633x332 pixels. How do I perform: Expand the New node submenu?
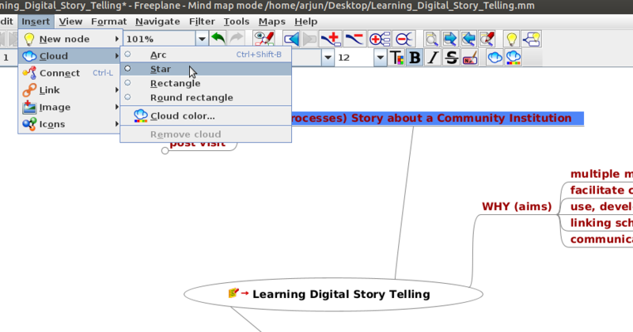click(x=70, y=40)
